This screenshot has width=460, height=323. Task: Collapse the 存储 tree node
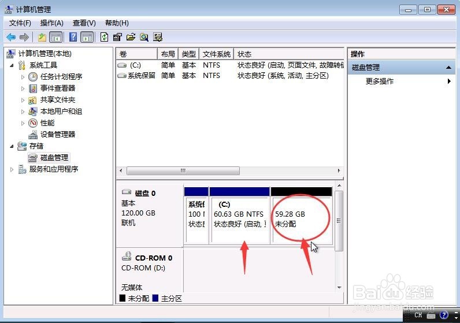click(x=12, y=146)
